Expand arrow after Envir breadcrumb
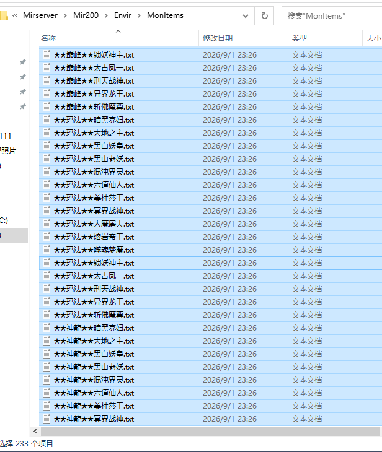The width and height of the screenshot is (382, 452). pyautogui.click(x=139, y=15)
